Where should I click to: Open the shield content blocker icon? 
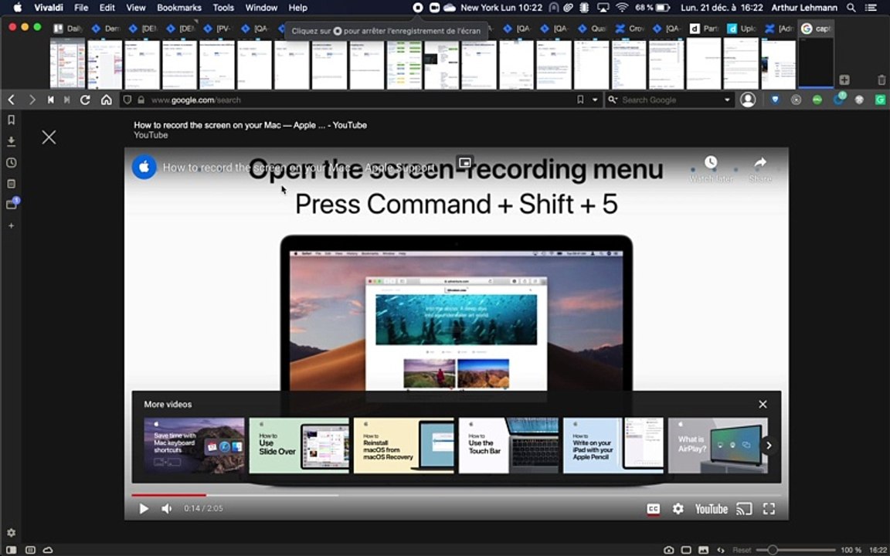point(127,100)
